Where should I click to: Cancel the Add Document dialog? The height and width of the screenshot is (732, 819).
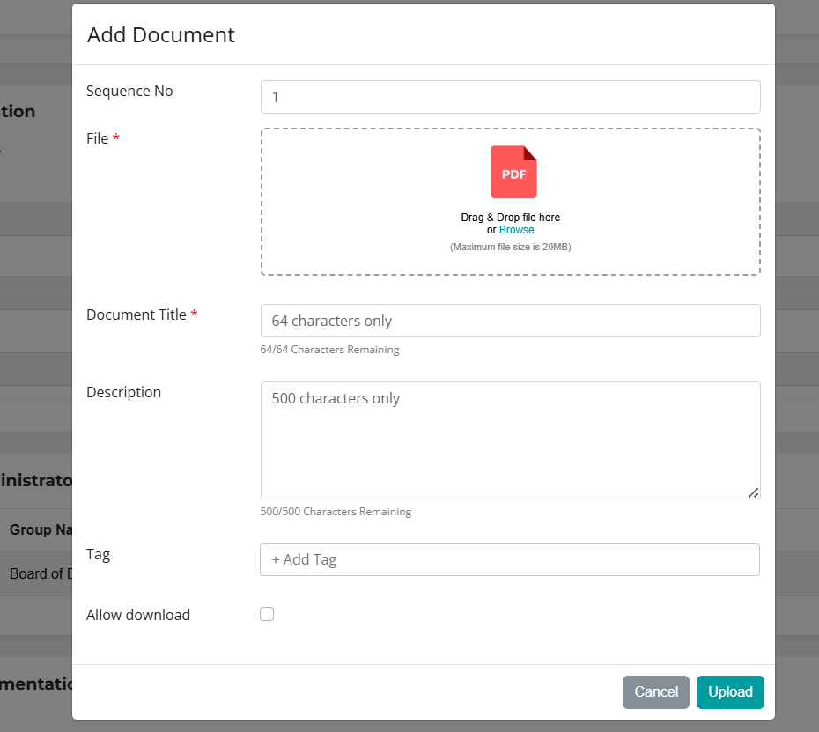655,691
